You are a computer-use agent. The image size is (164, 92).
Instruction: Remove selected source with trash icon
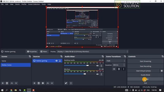click(39, 83)
